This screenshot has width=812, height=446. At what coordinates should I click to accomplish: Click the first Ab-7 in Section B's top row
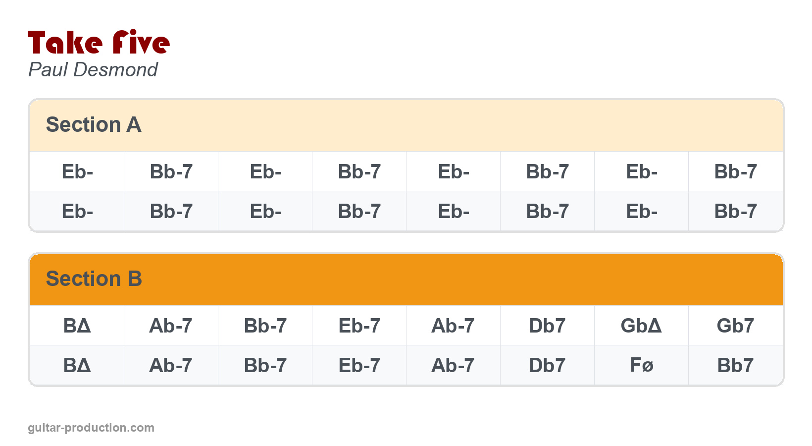click(x=171, y=326)
